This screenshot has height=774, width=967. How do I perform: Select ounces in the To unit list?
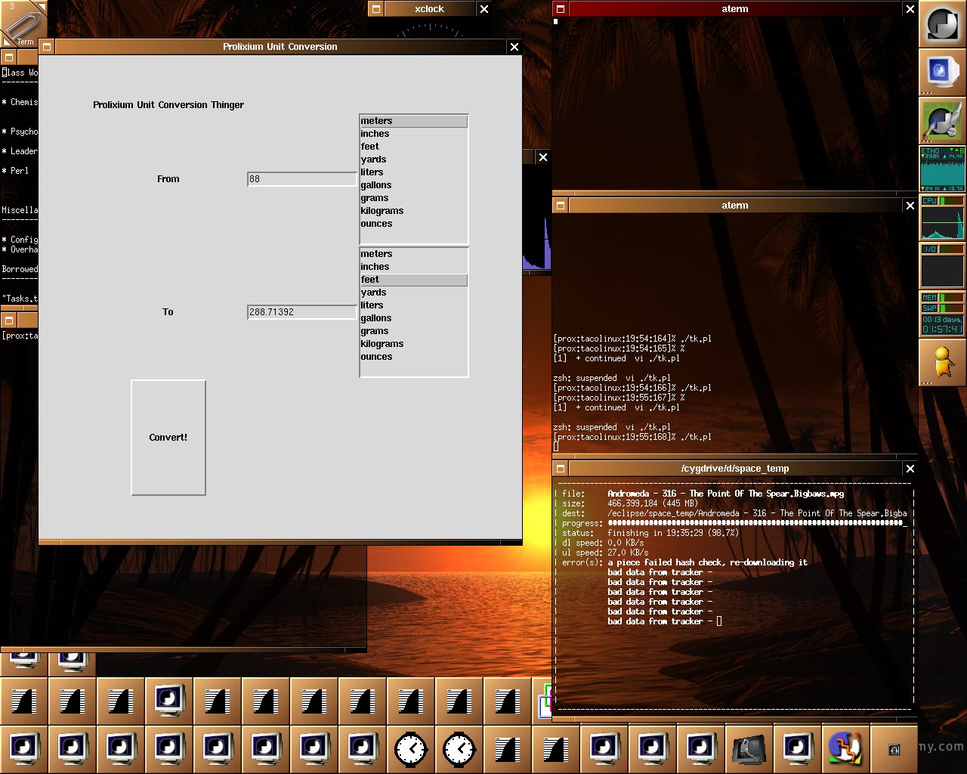(x=376, y=357)
